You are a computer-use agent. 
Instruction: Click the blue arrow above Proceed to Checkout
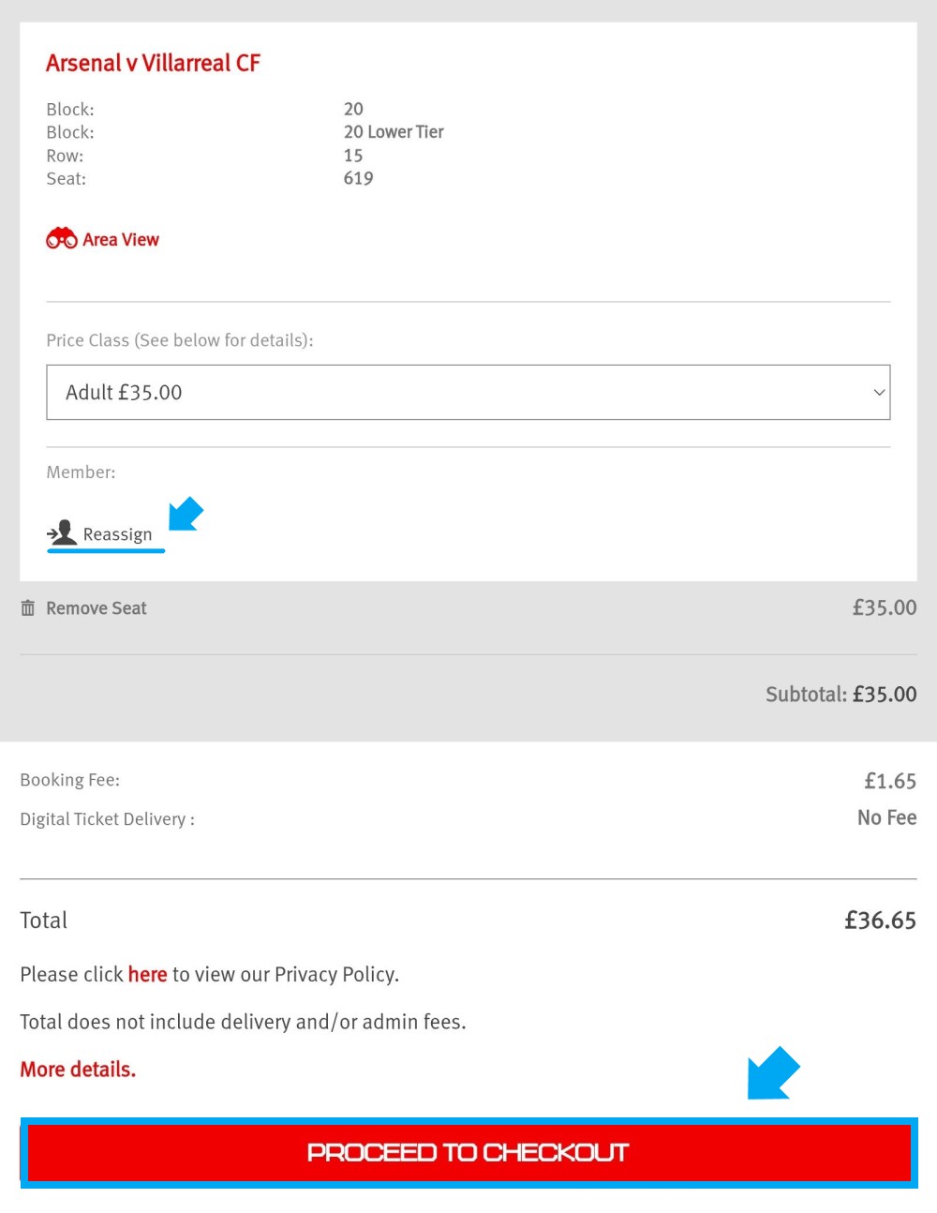[x=773, y=1072]
